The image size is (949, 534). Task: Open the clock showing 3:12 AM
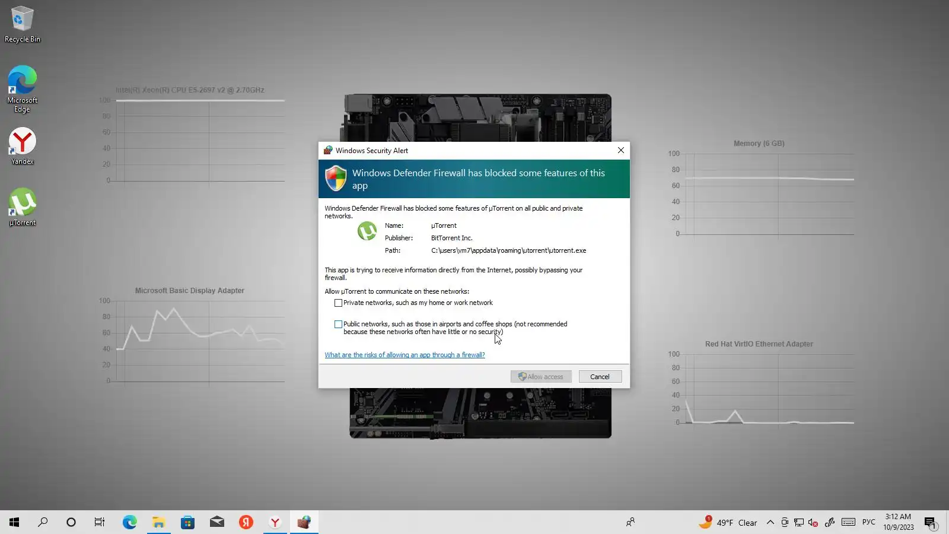tap(898, 522)
